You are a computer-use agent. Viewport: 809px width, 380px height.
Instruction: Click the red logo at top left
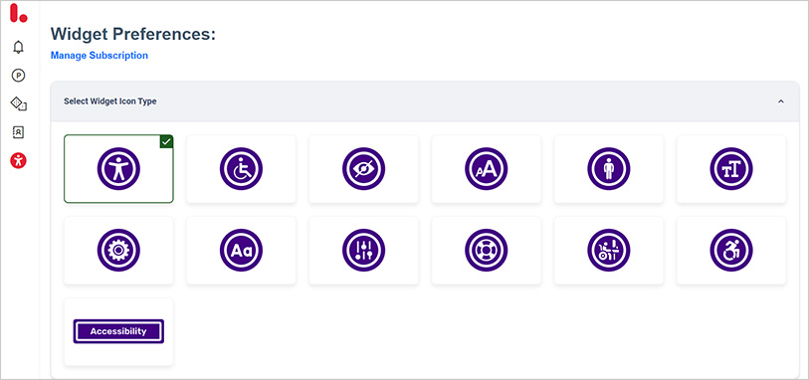click(x=18, y=13)
